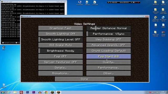This screenshot has height=94, width=168.
Task: Open FileZilla from the taskbar
Action: tap(21, 92)
